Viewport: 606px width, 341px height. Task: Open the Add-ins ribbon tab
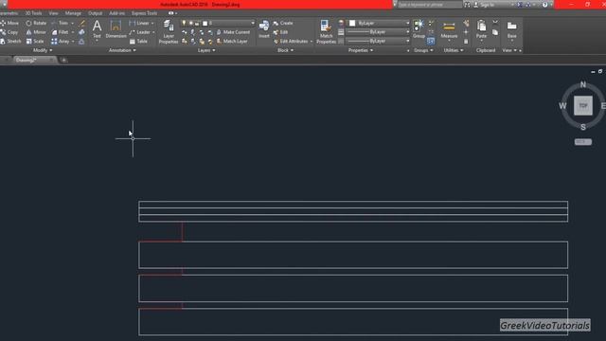116,13
